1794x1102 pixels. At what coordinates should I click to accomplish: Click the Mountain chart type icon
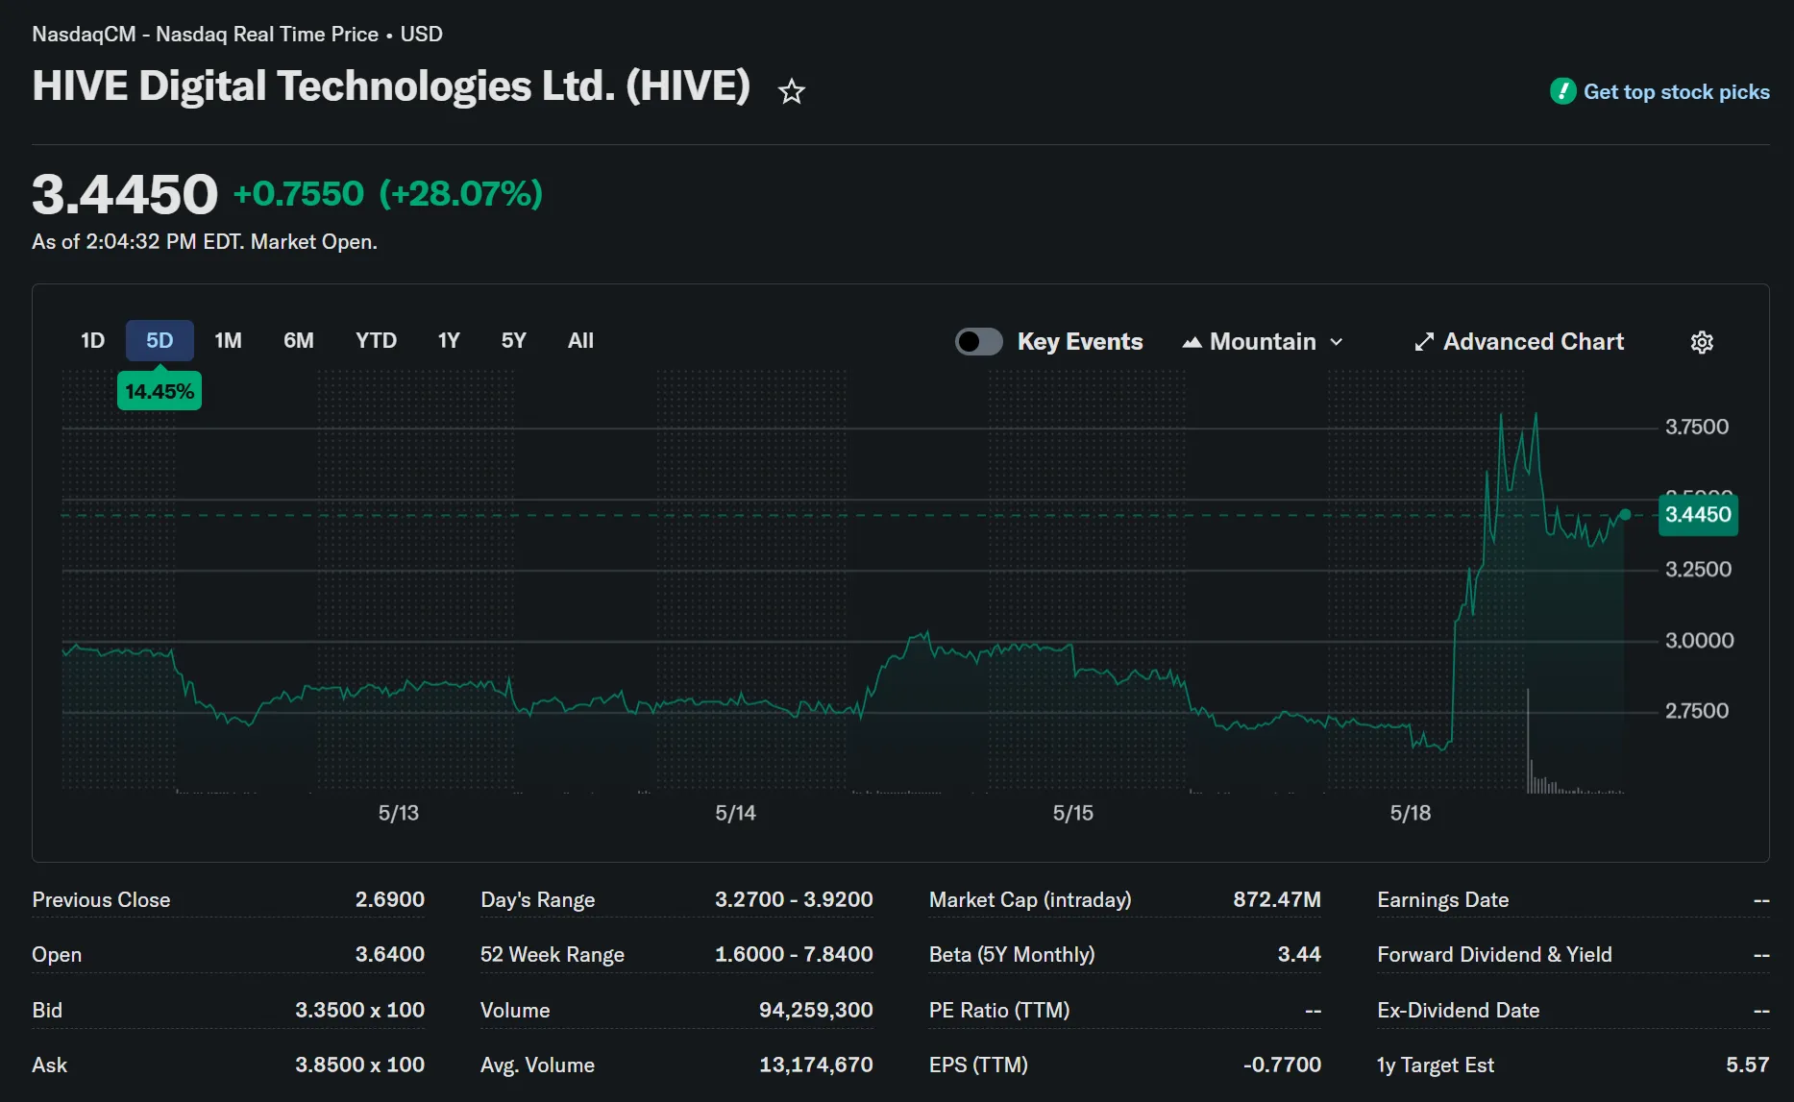[1192, 342]
